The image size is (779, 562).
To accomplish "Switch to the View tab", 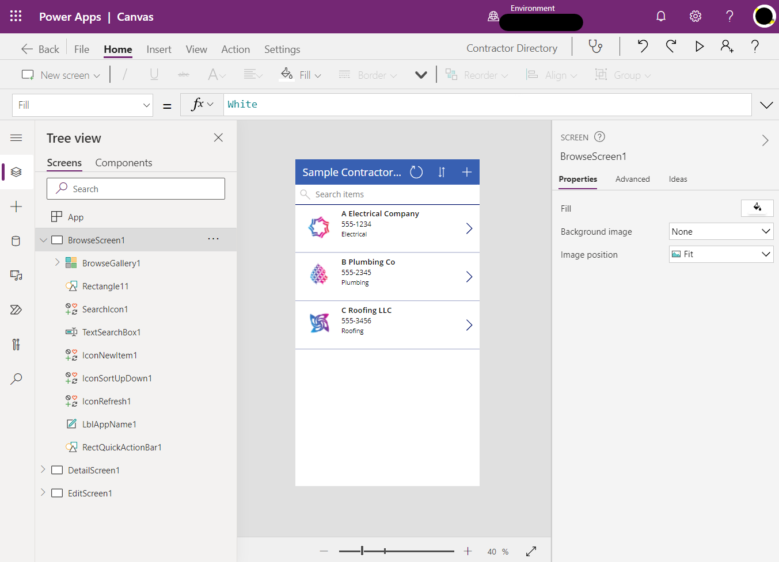I will 196,49.
